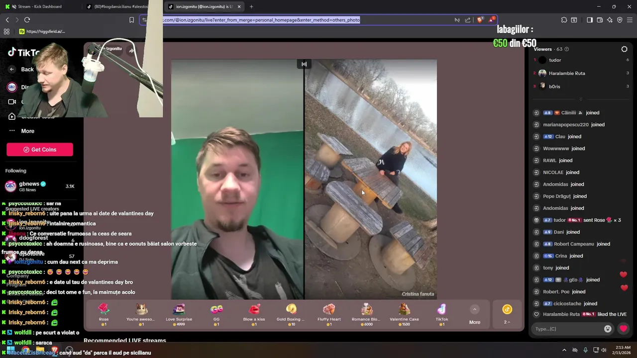Go Back in the TikTok sidebar
Image resolution: width=637 pixels, height=358 pixels.
(x=22, y=69)
